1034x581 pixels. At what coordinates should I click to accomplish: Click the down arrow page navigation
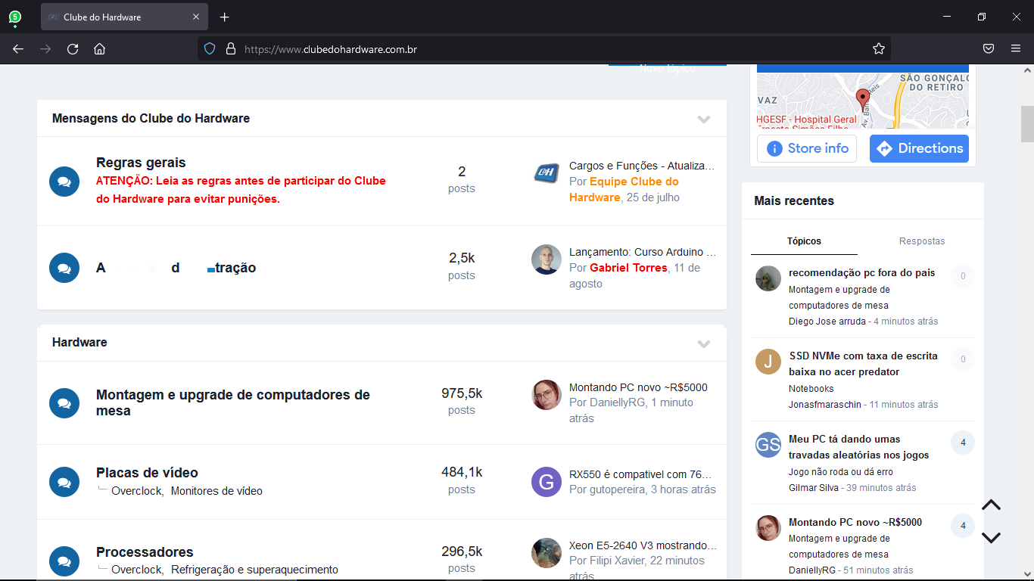[991, 537]
